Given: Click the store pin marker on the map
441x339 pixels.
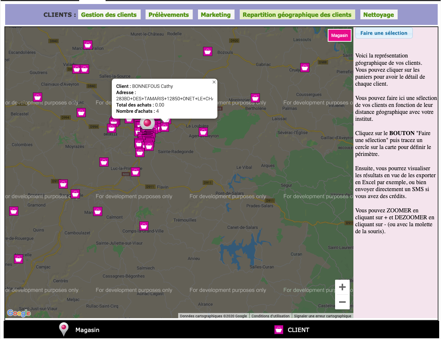Looking at the screenshot, I should pos(147,123).
